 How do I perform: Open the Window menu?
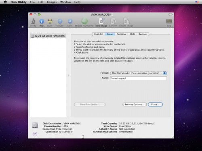(x=65, y=2)
